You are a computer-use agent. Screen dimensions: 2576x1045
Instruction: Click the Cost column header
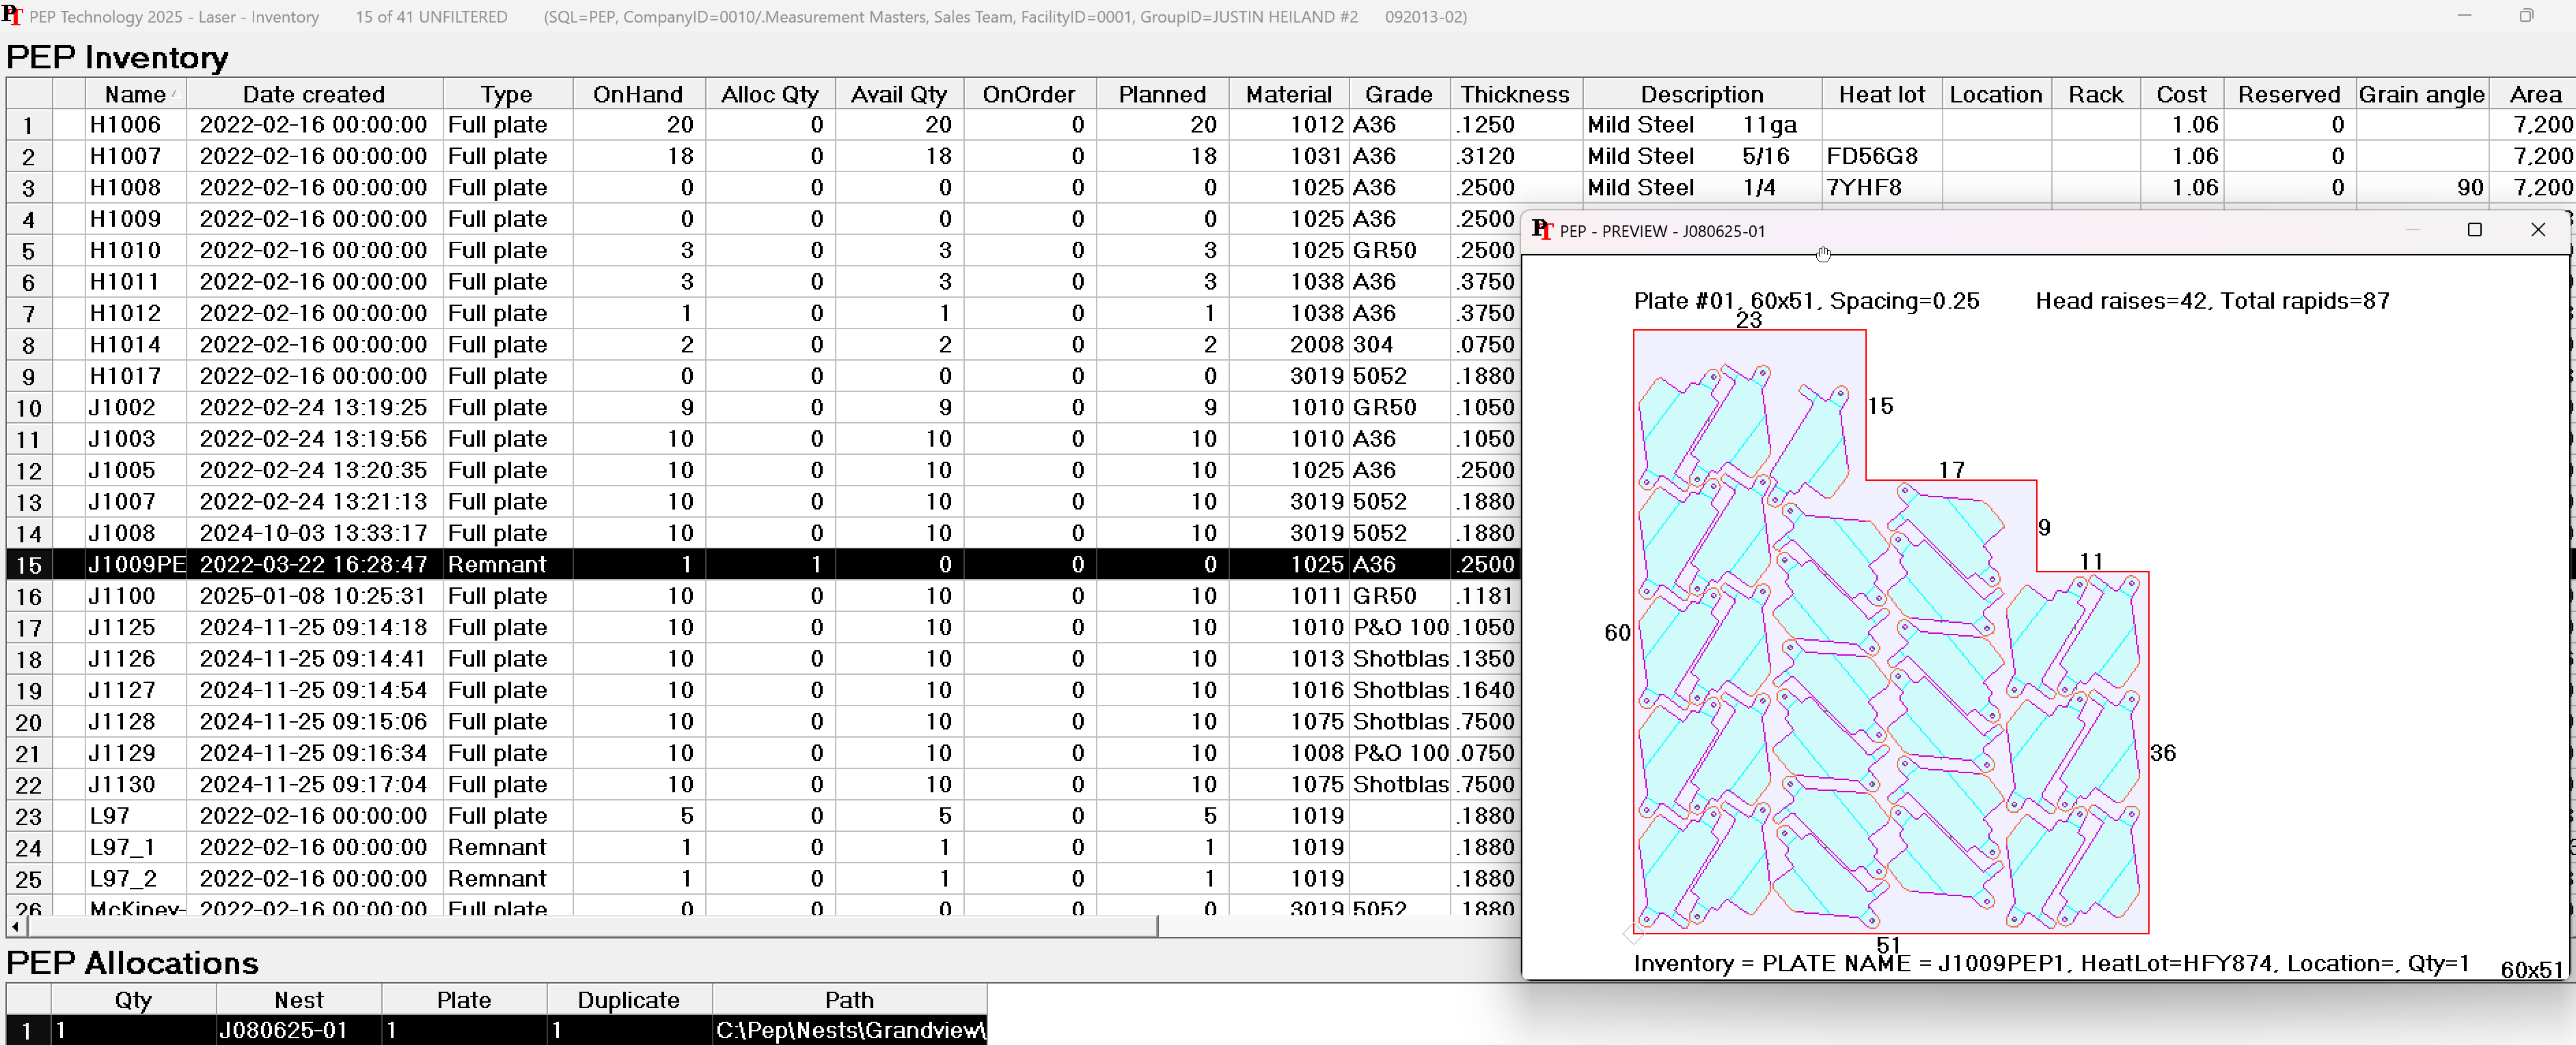click(x=2181, y=94)
